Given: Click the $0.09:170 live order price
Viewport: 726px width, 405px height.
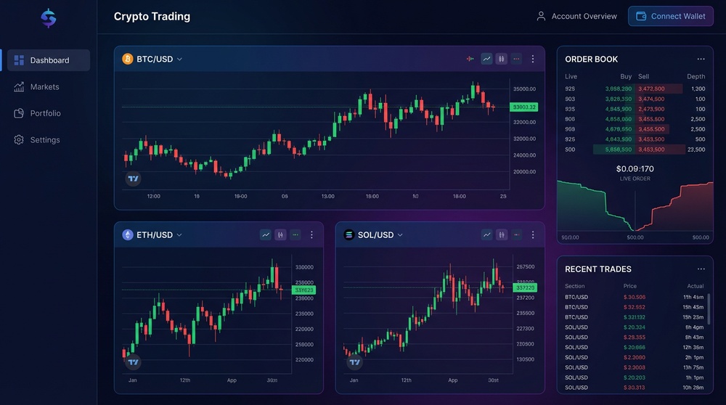Looking at the screenshot, I should tap(635, 169).
